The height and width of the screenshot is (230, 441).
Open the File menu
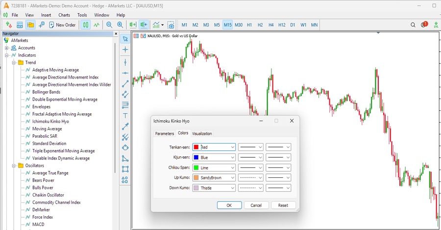click(x=15, y=15)
